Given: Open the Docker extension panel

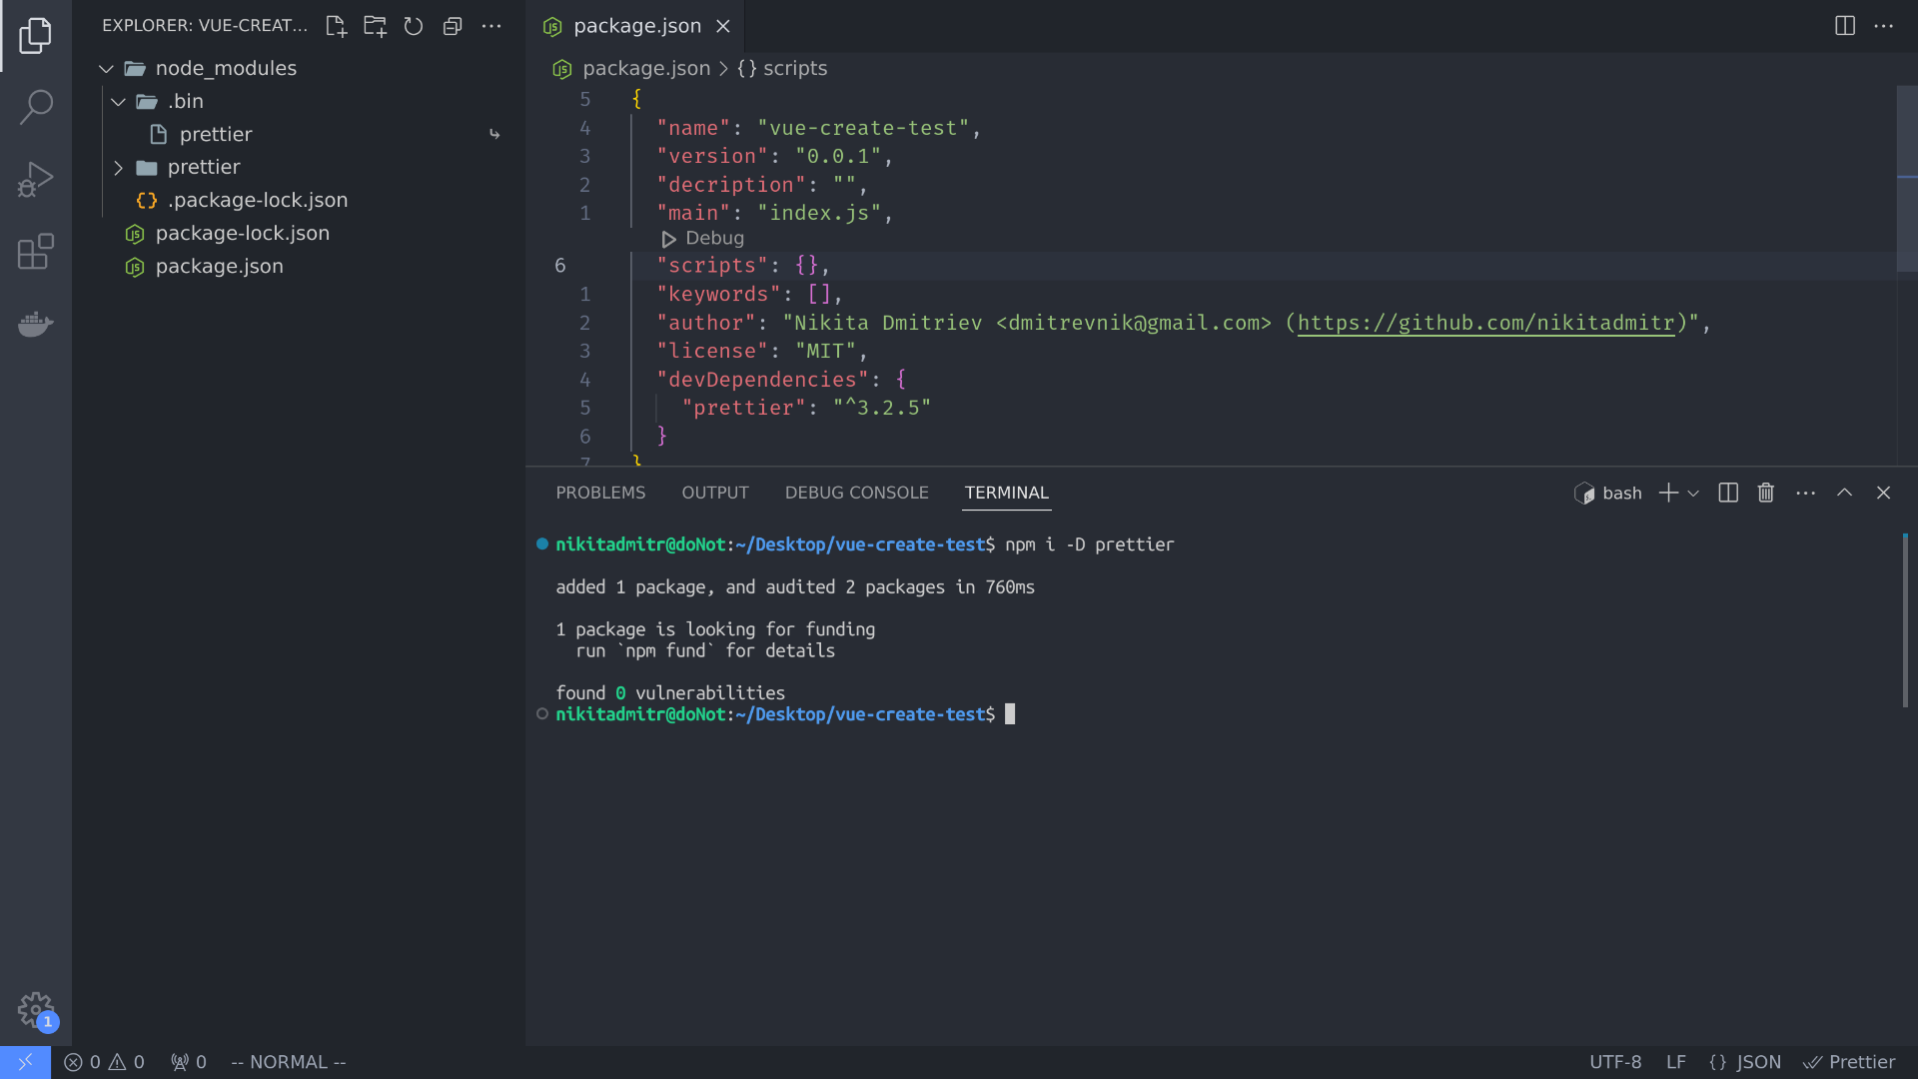Looking at the screenshot, I should pyautogui.click(x=36, y=324).
